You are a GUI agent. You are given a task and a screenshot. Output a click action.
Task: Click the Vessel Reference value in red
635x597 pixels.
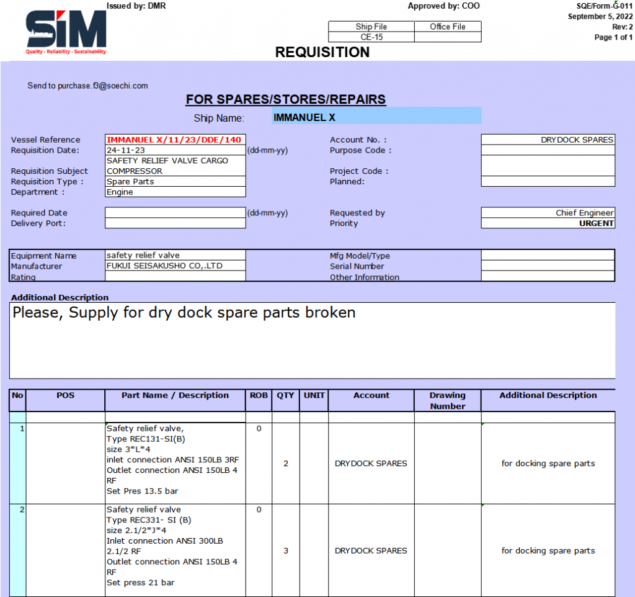[175, 140]
